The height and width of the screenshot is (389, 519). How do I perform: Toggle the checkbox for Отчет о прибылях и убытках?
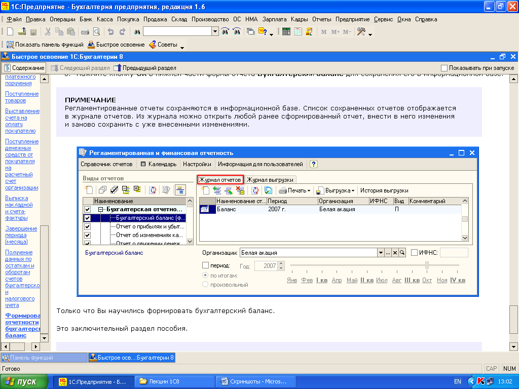(87, 226)
